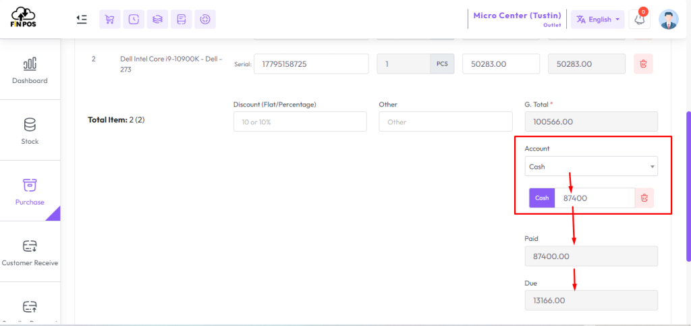691x326 pixels.
Task: Click the quantity field of the Dell row
Action: (x=404, y=64)
